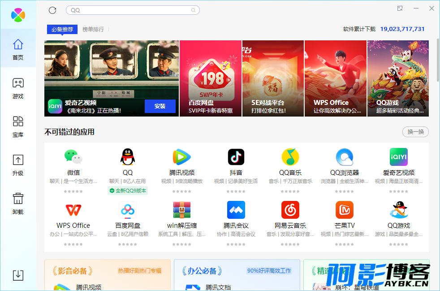Select the 网易云音乐 app icon
Screen dimensions: 440x291
click(x=290, y=210)
